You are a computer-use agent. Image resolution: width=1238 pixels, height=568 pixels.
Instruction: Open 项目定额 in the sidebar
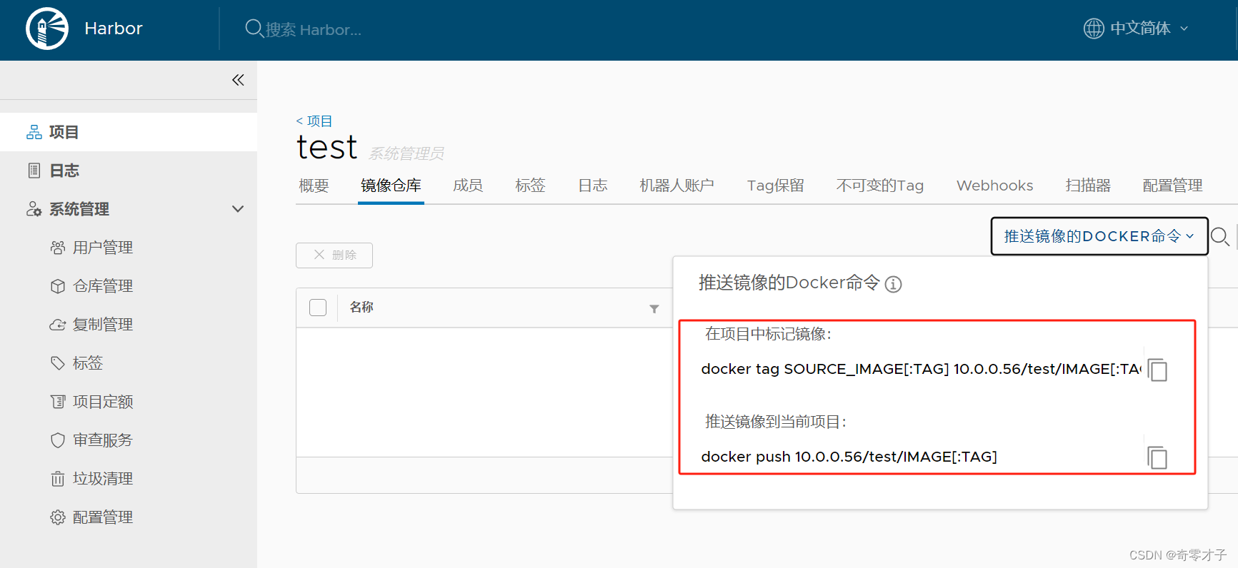pos(103,402)
